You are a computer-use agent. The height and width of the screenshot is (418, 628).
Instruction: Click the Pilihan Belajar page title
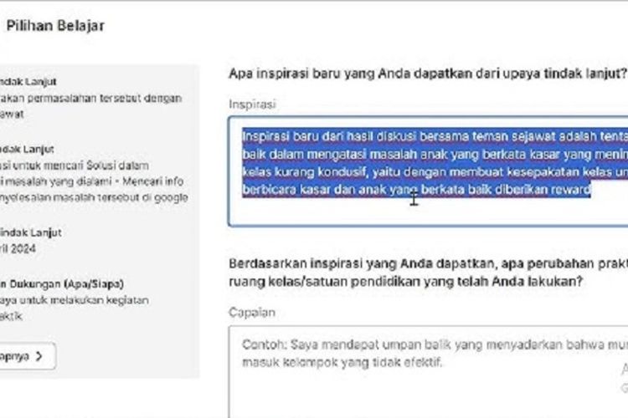click(x=55, y=26)
